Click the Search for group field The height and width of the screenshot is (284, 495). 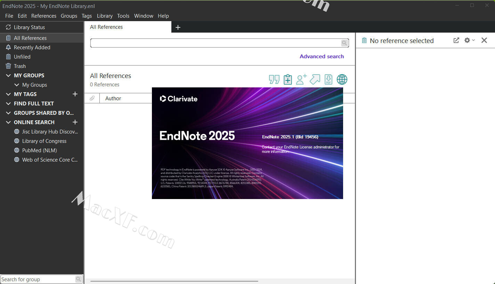click(x=38, y=279)
